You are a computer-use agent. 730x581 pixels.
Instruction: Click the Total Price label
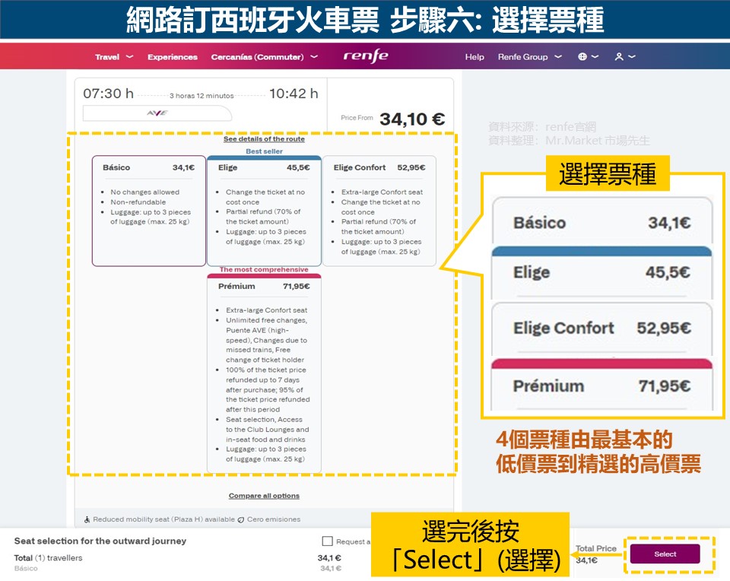pos(596,548)
